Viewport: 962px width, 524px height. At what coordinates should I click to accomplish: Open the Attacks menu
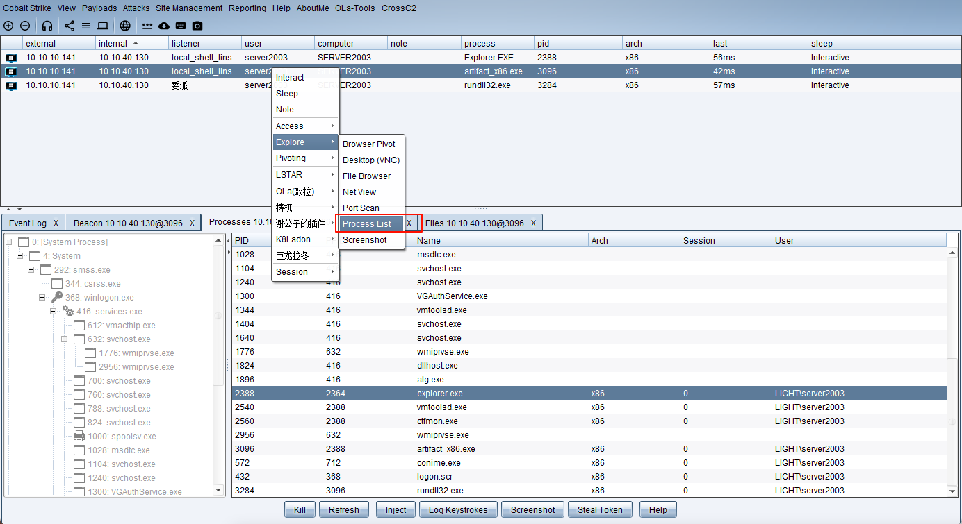136,8
